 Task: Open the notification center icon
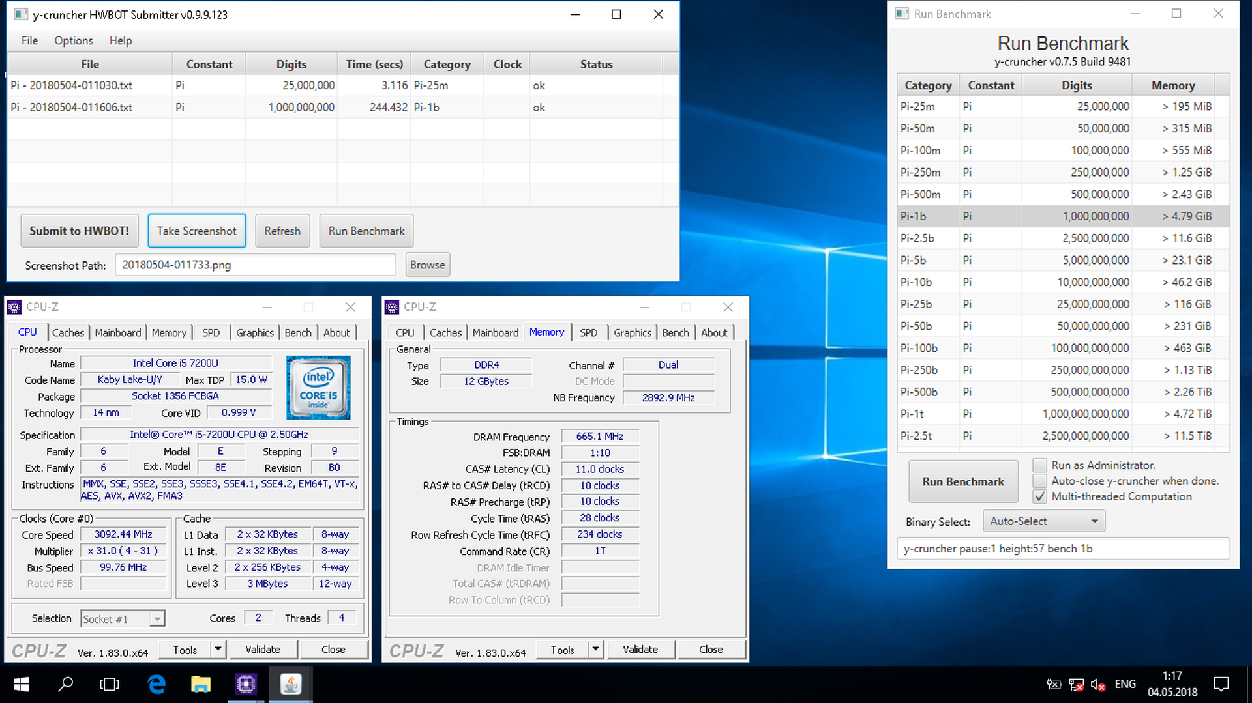point(1221,684)
